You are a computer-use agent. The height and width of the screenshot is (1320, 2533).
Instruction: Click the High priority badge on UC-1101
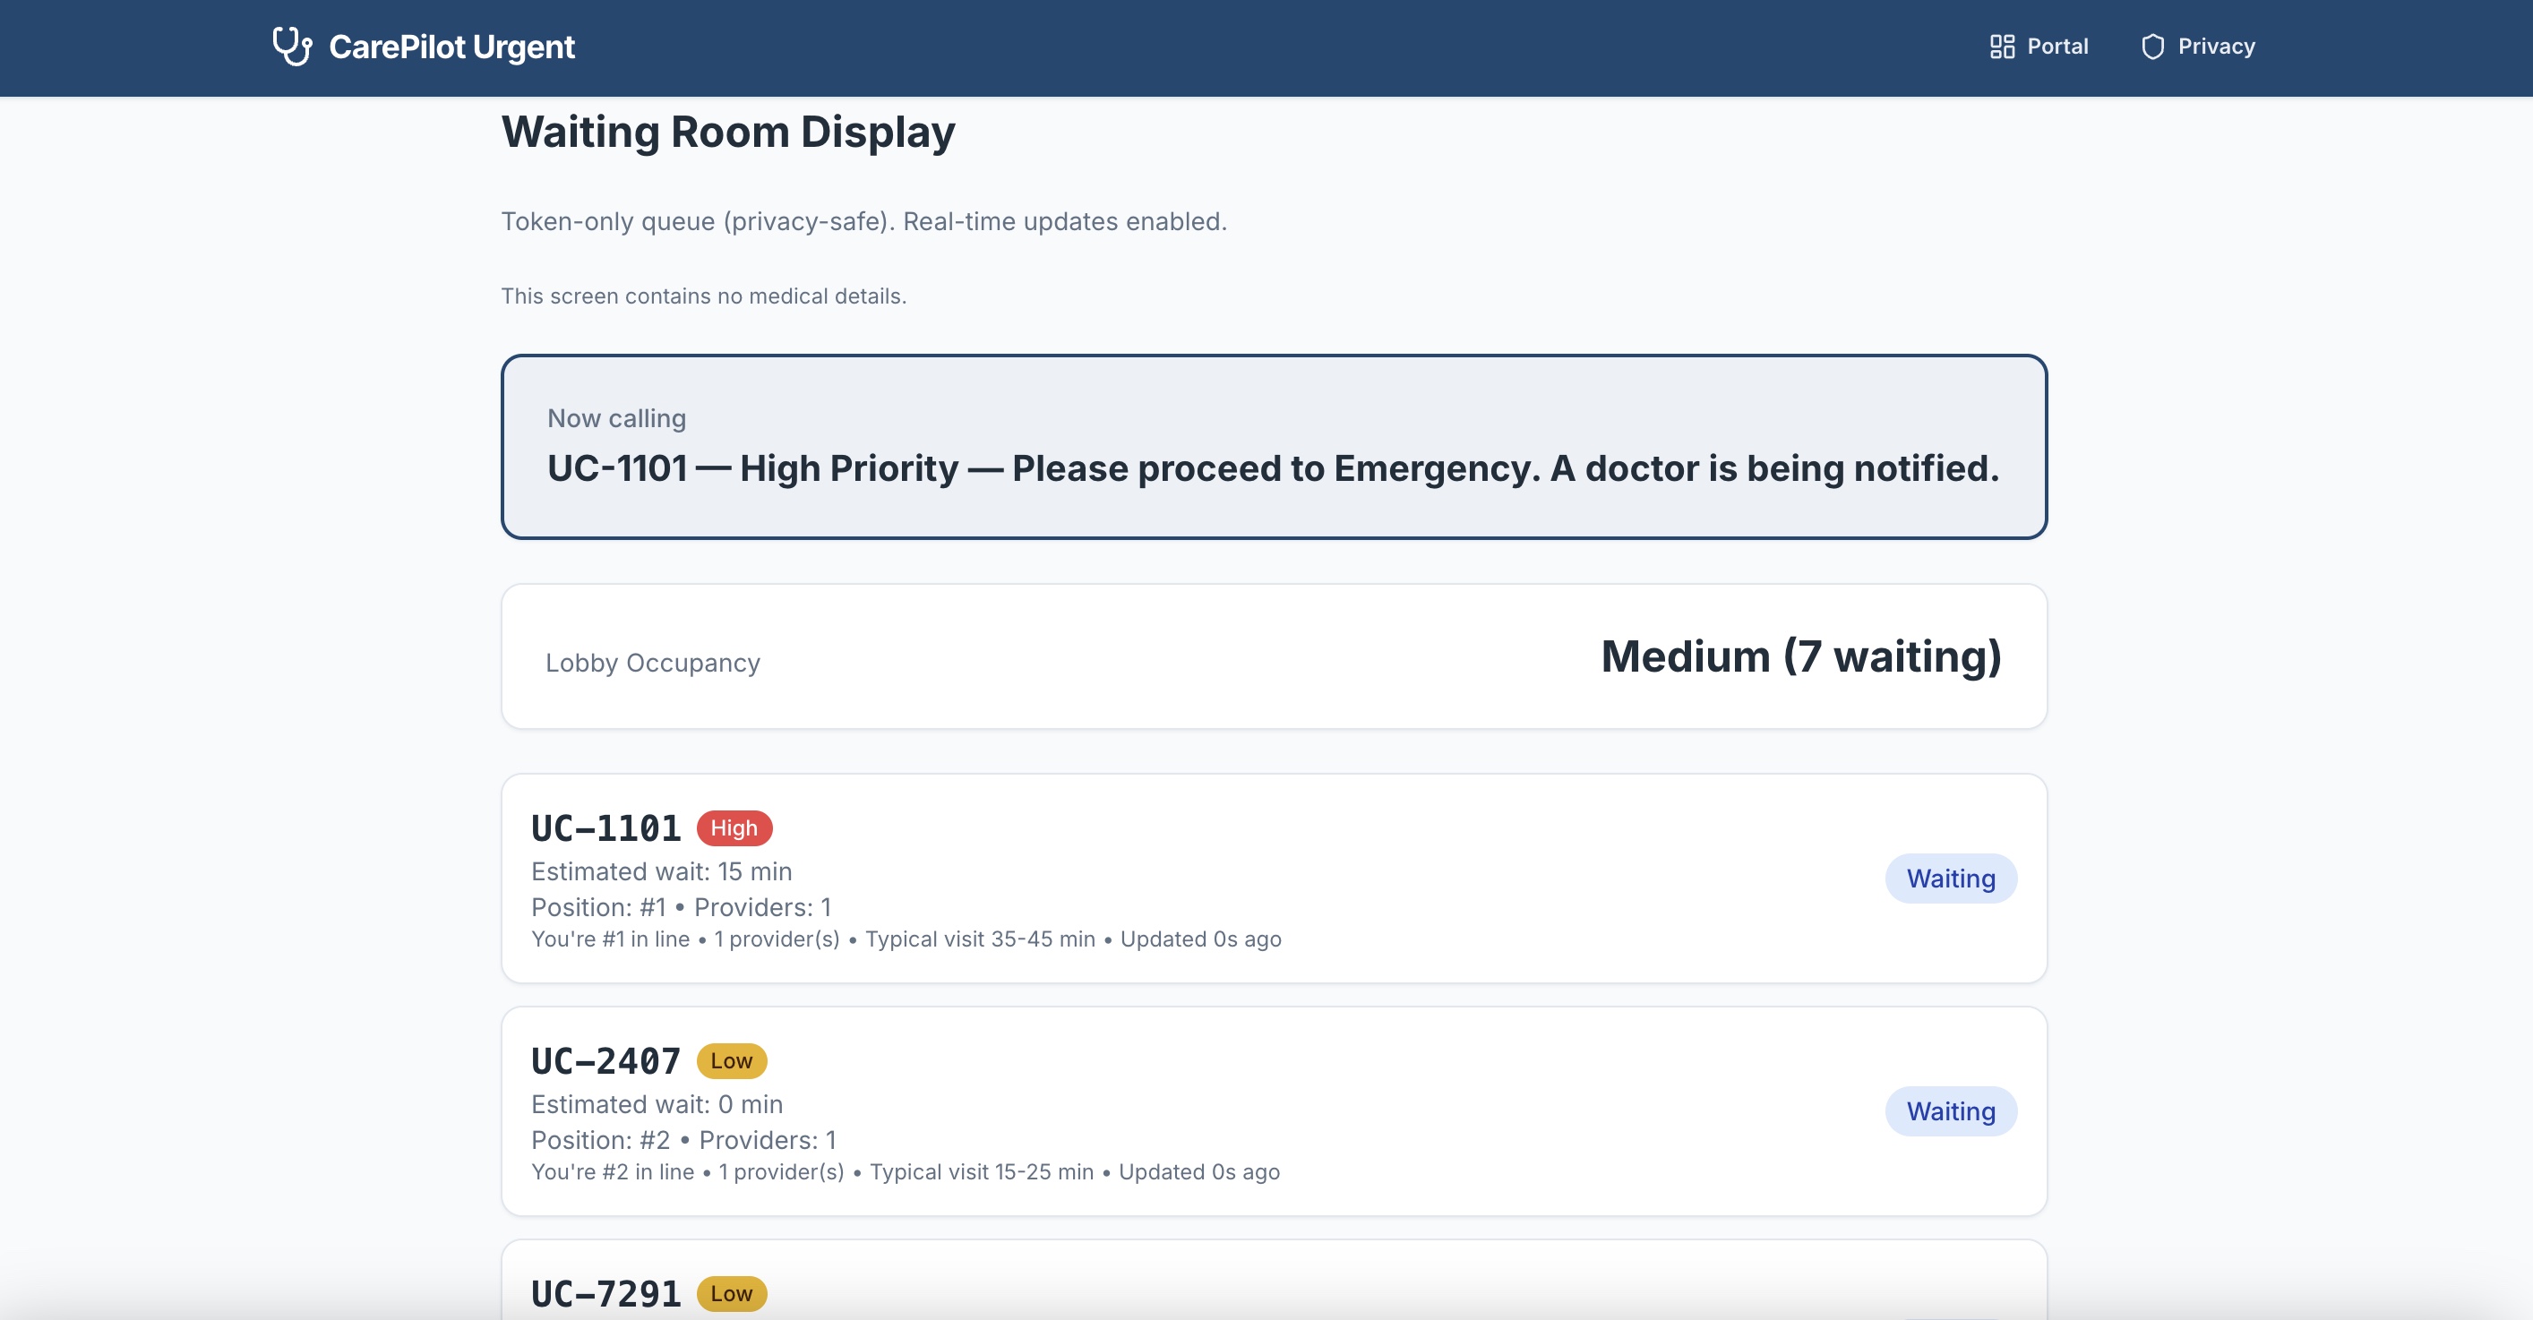pos(734,827)
